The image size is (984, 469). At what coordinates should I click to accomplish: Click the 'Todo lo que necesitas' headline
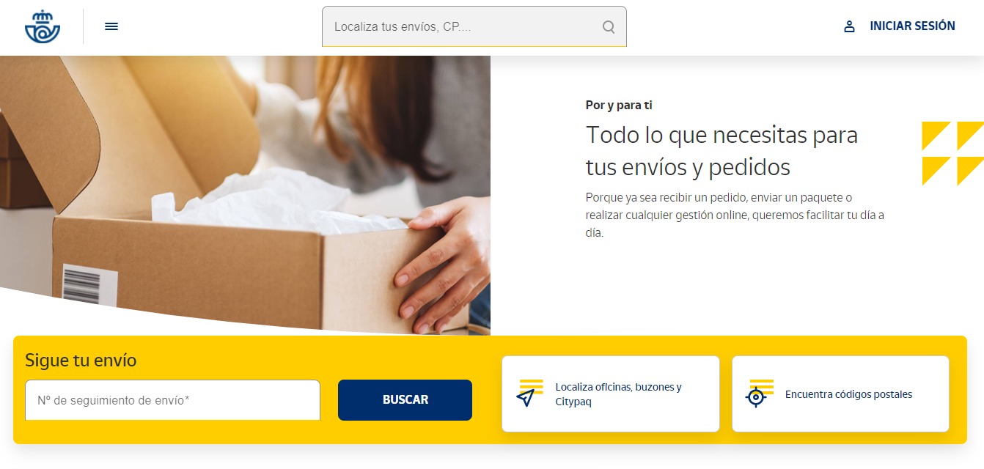tap(722, 151)
